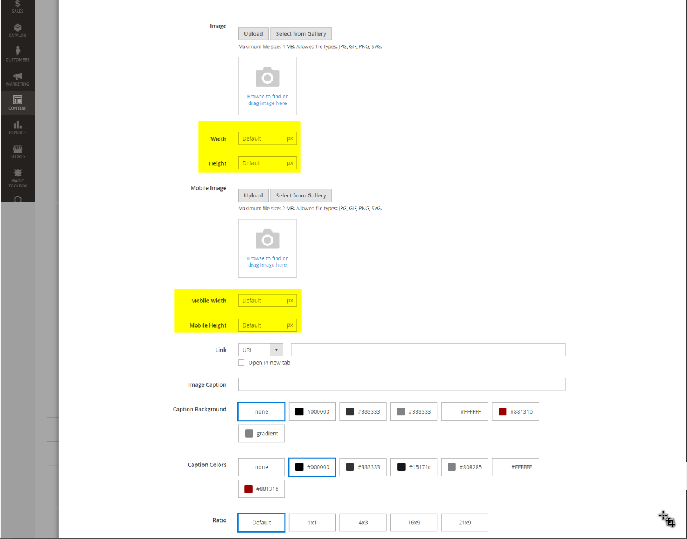
Task: Select #88131b Caption Colors swatch
Action: (x=261, y=489)
